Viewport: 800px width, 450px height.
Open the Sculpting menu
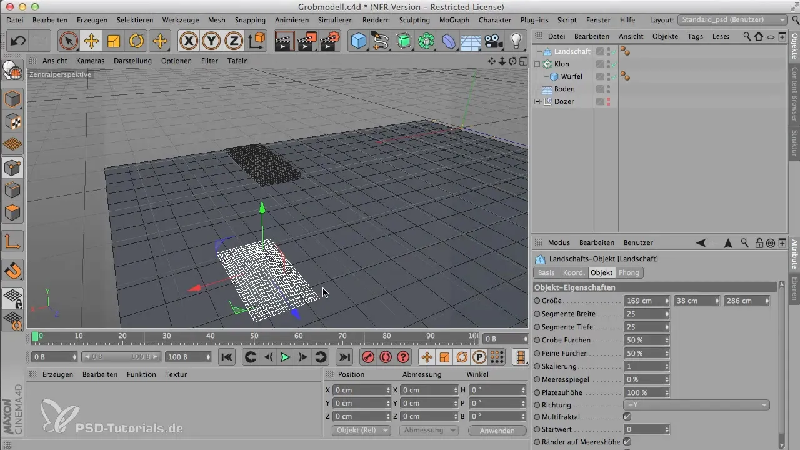(414, 20)
